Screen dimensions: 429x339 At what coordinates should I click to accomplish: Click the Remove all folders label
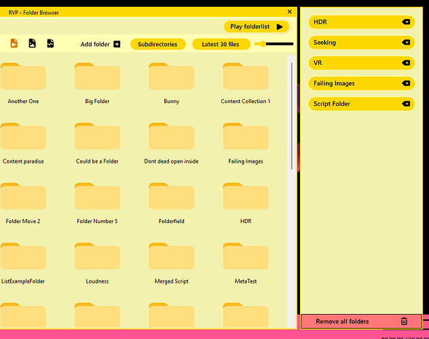(x=342, y=321)
